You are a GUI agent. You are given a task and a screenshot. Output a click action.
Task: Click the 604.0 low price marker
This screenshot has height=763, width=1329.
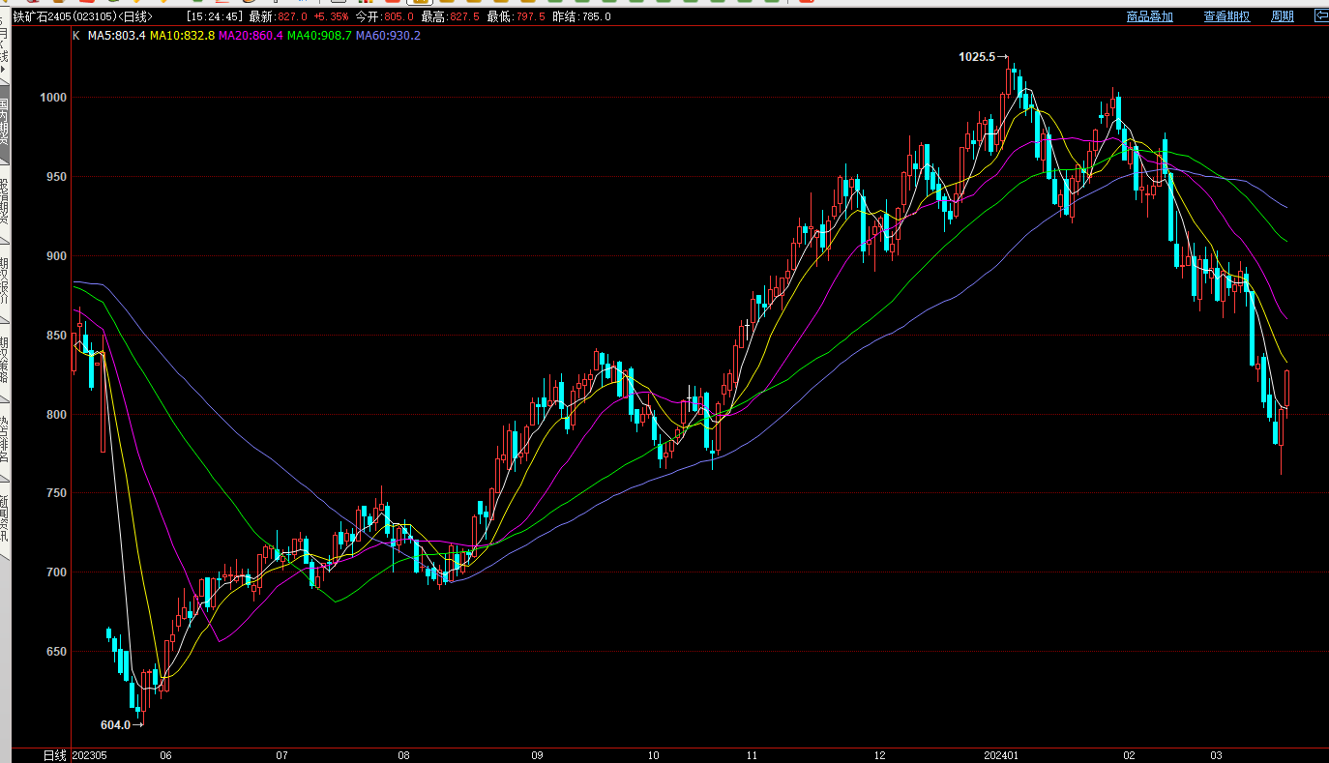coord(115,724)
